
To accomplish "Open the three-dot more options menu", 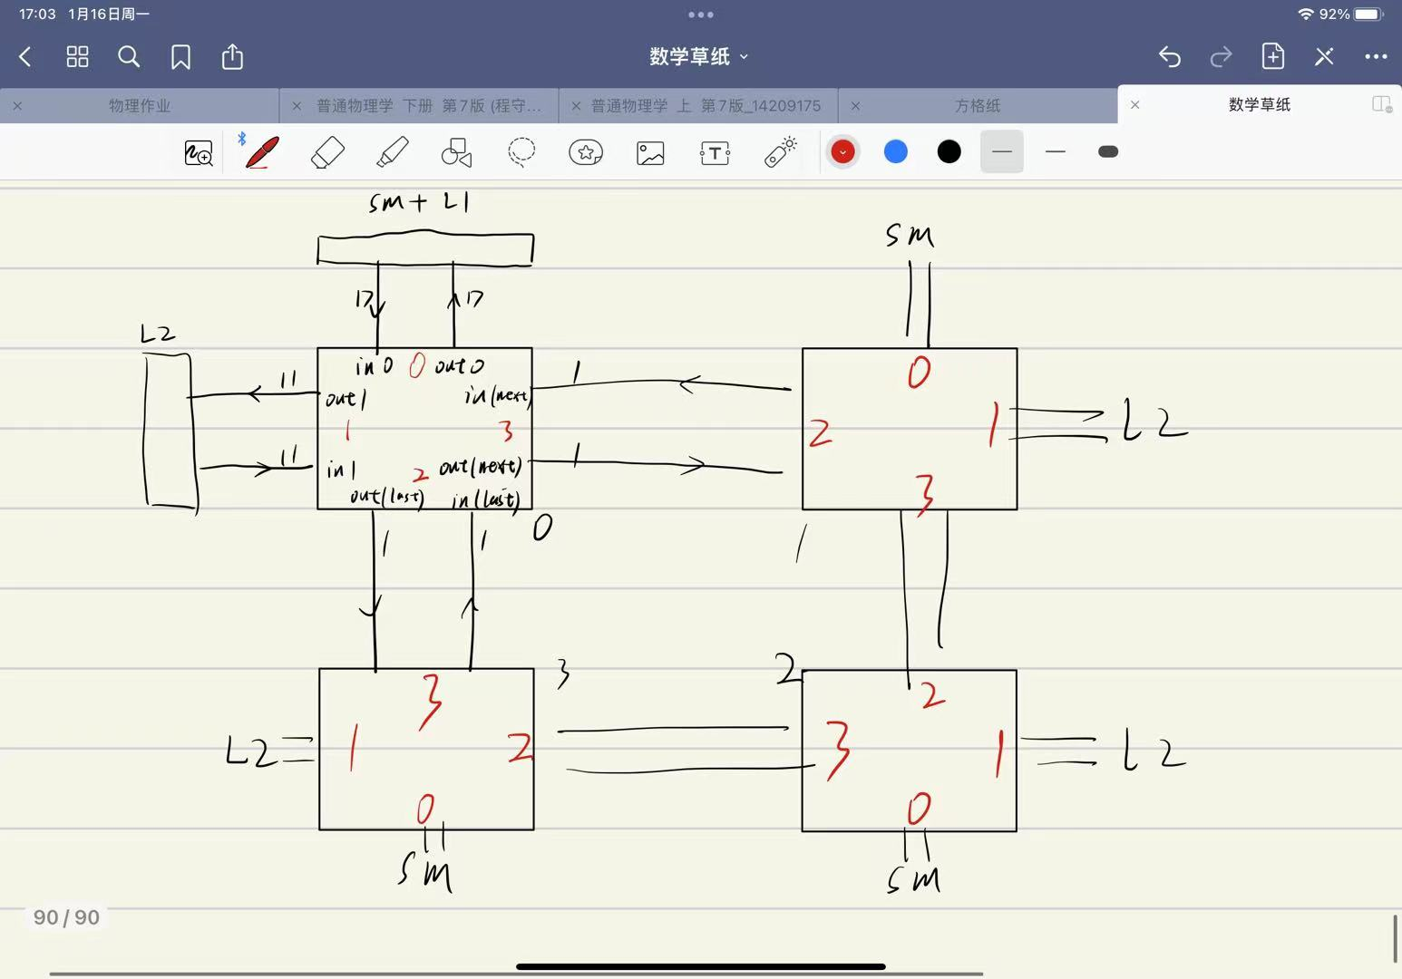I will (x=1376, y=57).
